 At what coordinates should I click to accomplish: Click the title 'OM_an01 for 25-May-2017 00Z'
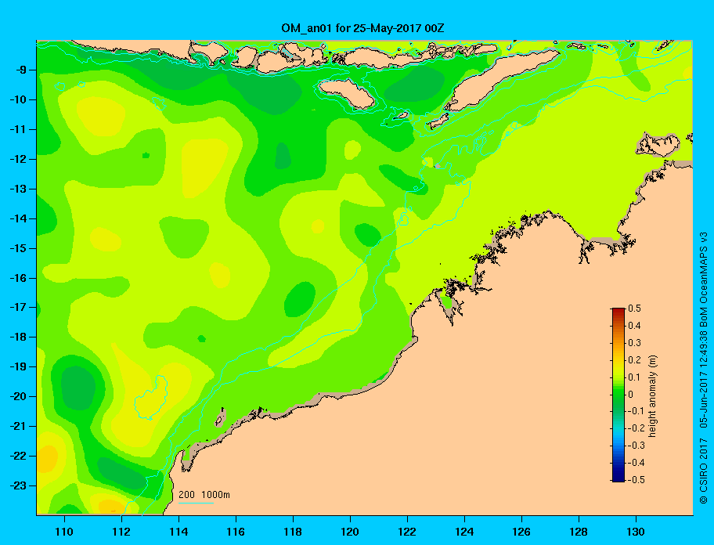362,28
